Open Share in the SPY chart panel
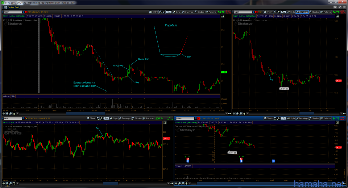Image resolution: width=348 pixels, height=188 pixels. pos(91,119)
